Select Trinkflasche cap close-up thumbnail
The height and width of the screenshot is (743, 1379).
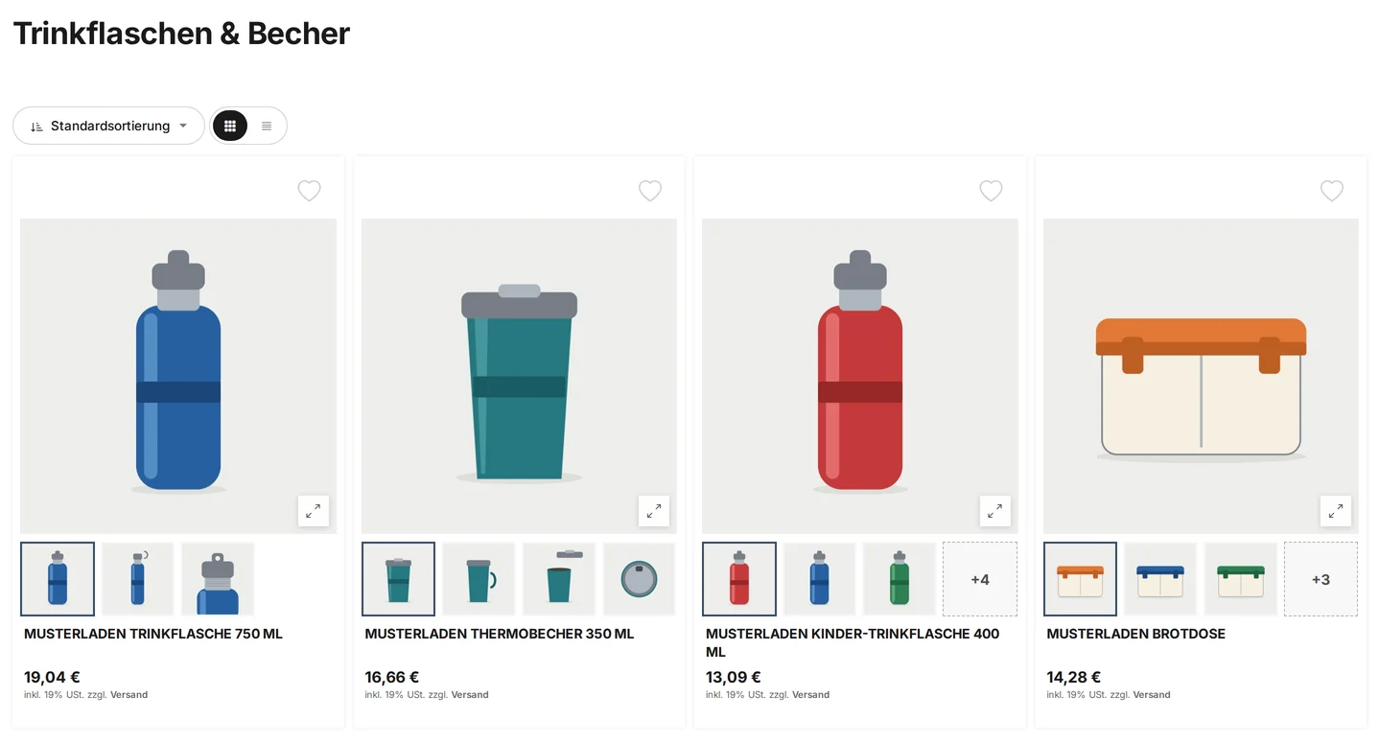point(218,579)
